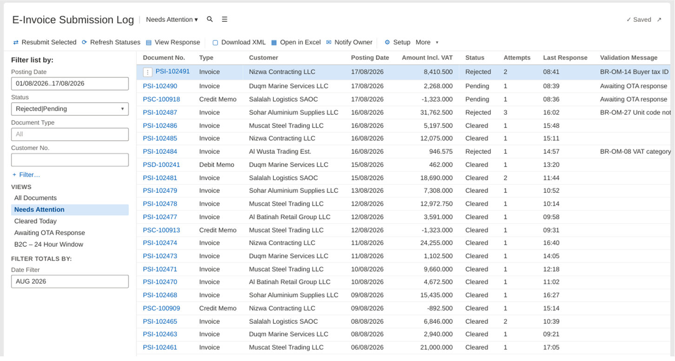The width and height of the screenshot is (675, 361).
Task: Click the Download XML action label
Action: (243, 42)
